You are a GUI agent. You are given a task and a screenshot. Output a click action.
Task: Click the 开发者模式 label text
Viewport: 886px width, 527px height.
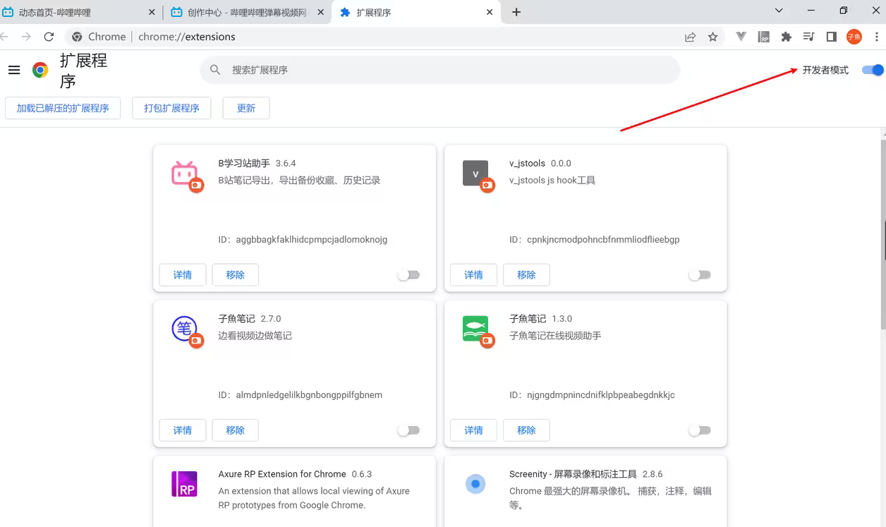(x=825, y=70)
